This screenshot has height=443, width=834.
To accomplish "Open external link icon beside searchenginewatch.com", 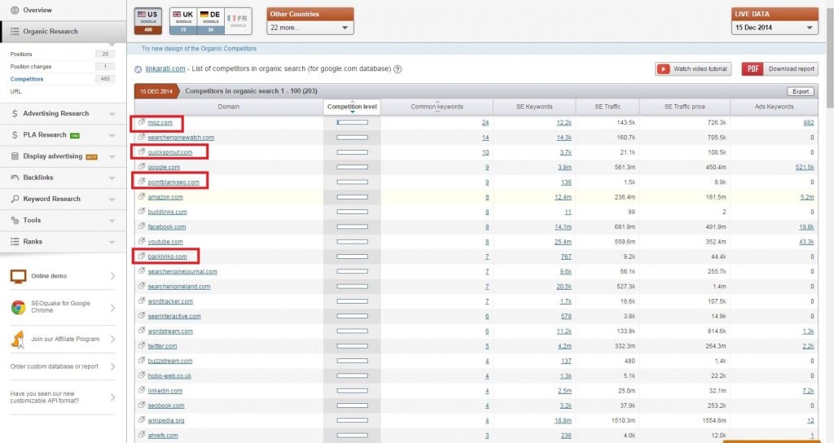I will pyautogui.click(x=142, y=137).
